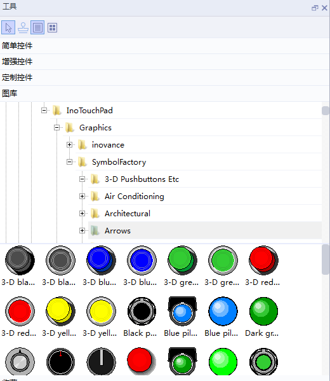
Task: Collapse the SymbolFactory folder node
Action: click(x=69, y=162)
